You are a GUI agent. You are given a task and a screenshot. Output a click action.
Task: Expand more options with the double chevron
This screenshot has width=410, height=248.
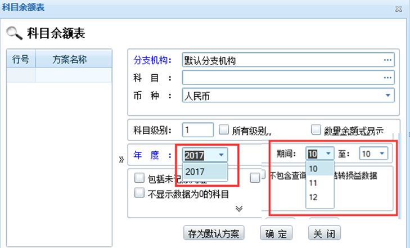(x=238, y=209)
